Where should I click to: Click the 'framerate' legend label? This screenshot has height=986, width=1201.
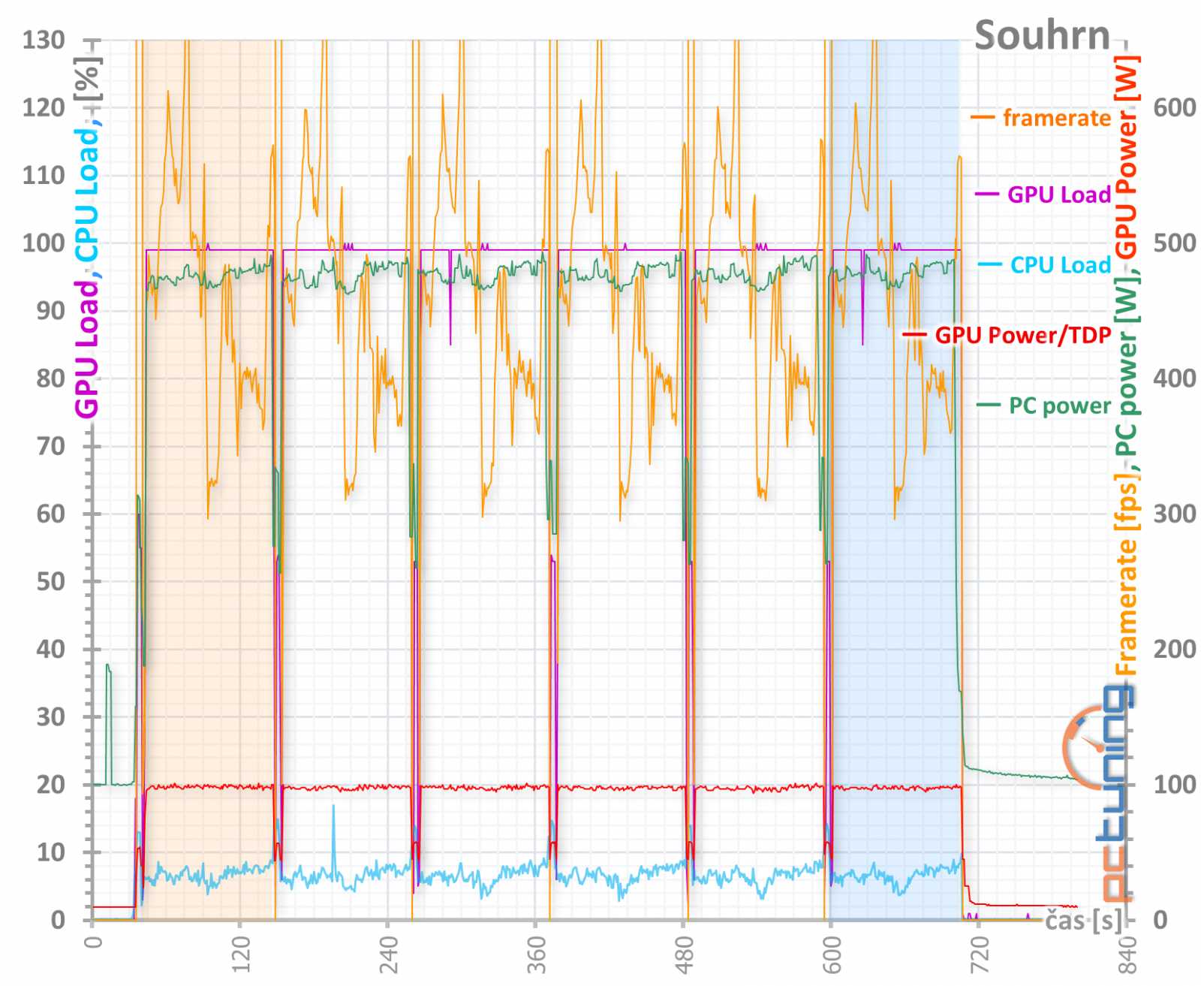pyautogui.click(x=1057, y=118)
